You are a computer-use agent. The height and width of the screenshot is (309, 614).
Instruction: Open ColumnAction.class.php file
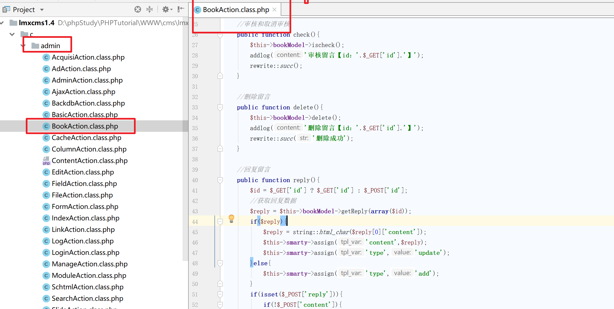tap(89, 149)
